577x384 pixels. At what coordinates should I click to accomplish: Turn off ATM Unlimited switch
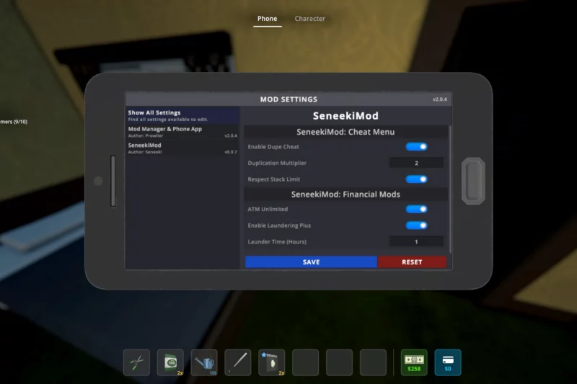tap(416, 209)
